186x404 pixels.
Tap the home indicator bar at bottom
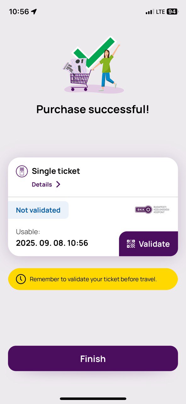93,399
